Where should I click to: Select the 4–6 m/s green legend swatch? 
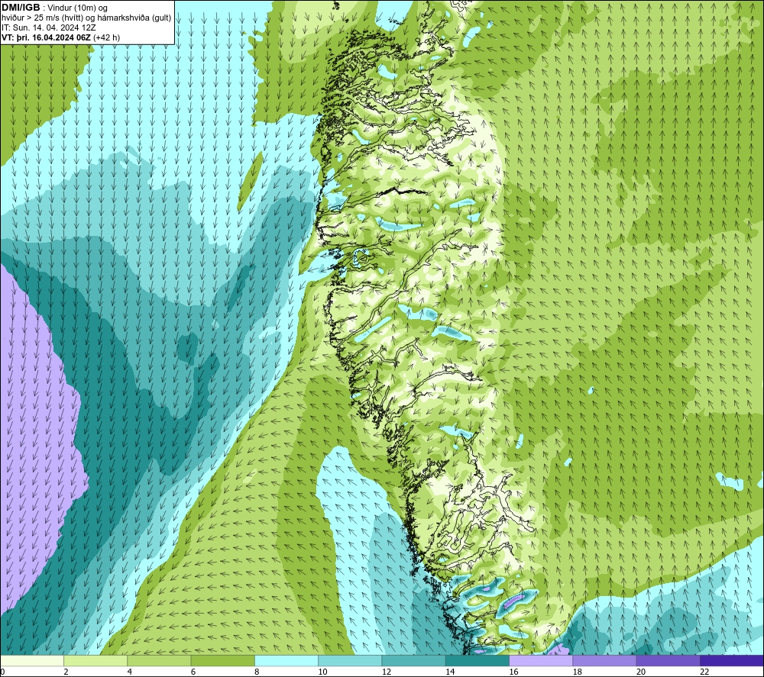pyautogui.click(x=160, y=660)
